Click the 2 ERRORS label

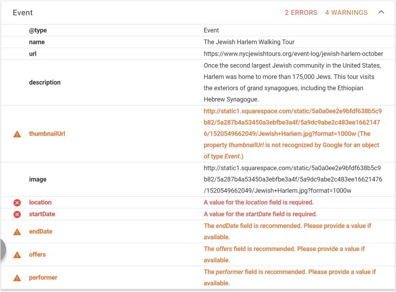[x=301, y=13]
